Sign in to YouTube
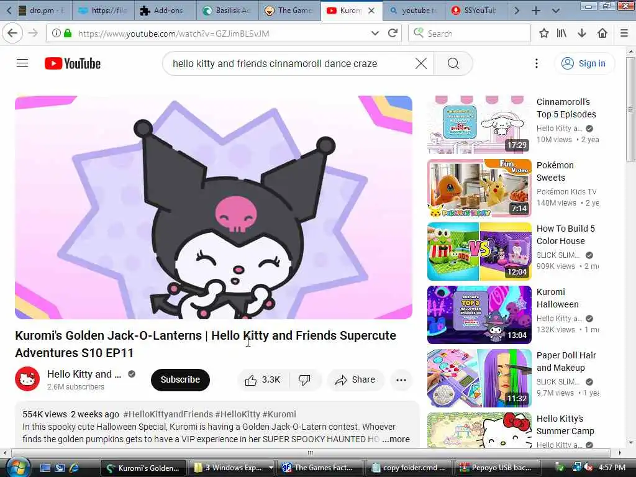 click(584, 64)
